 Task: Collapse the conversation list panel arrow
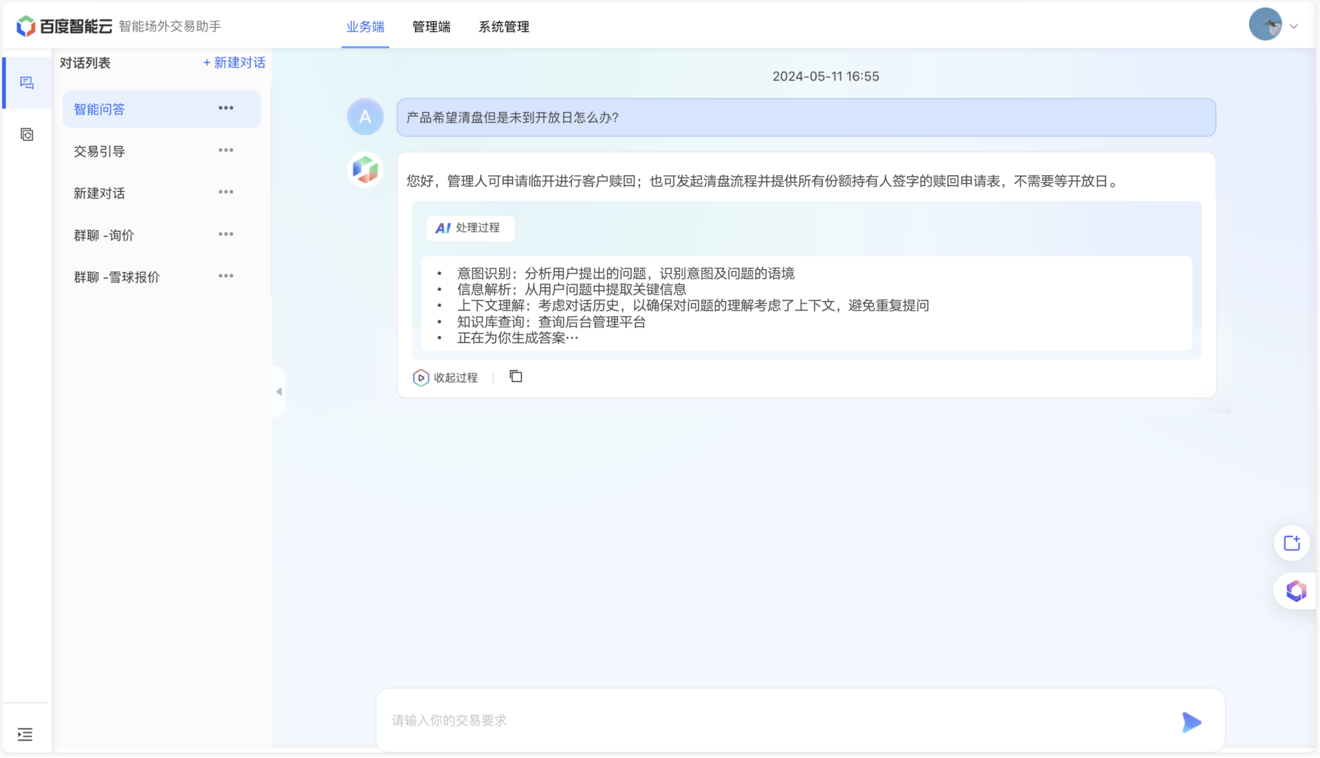(279, 392)
